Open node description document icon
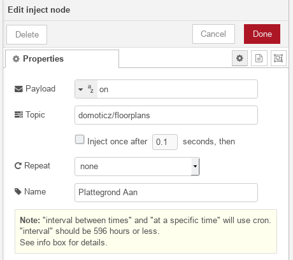This screenshot has width=293, height=260. 259,58
